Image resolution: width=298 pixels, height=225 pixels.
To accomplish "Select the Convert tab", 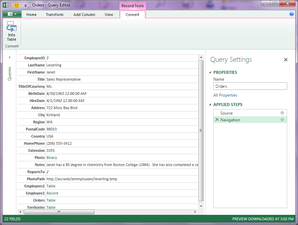I will [x=132, y=15].
